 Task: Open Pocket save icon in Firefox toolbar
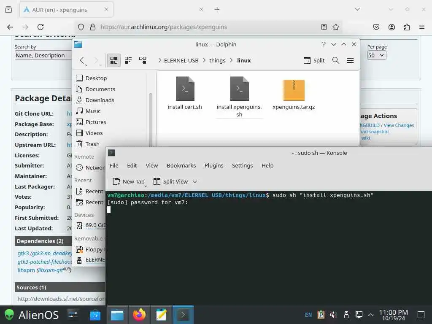pos(376,27)
